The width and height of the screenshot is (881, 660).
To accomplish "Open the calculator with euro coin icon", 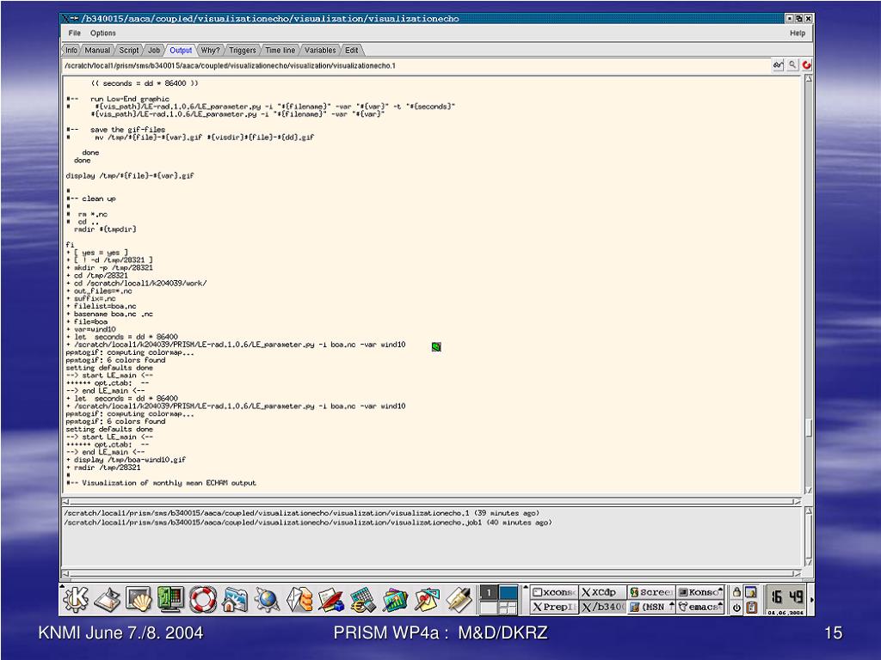I will click(364, 599).
